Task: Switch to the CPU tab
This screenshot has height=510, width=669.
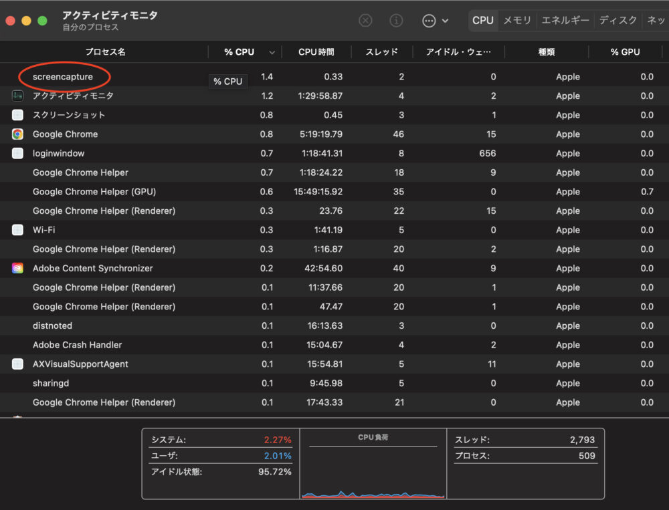Action: 482,21
